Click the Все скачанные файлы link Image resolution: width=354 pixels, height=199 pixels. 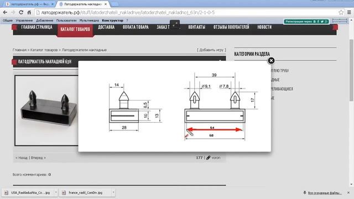tap(325, 193)
